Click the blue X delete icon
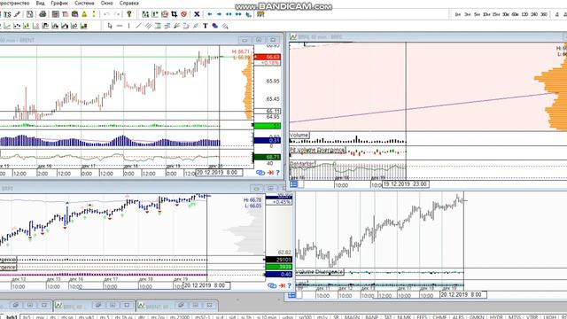This screenshot has height=319, width=567. [x=197, y=14]
